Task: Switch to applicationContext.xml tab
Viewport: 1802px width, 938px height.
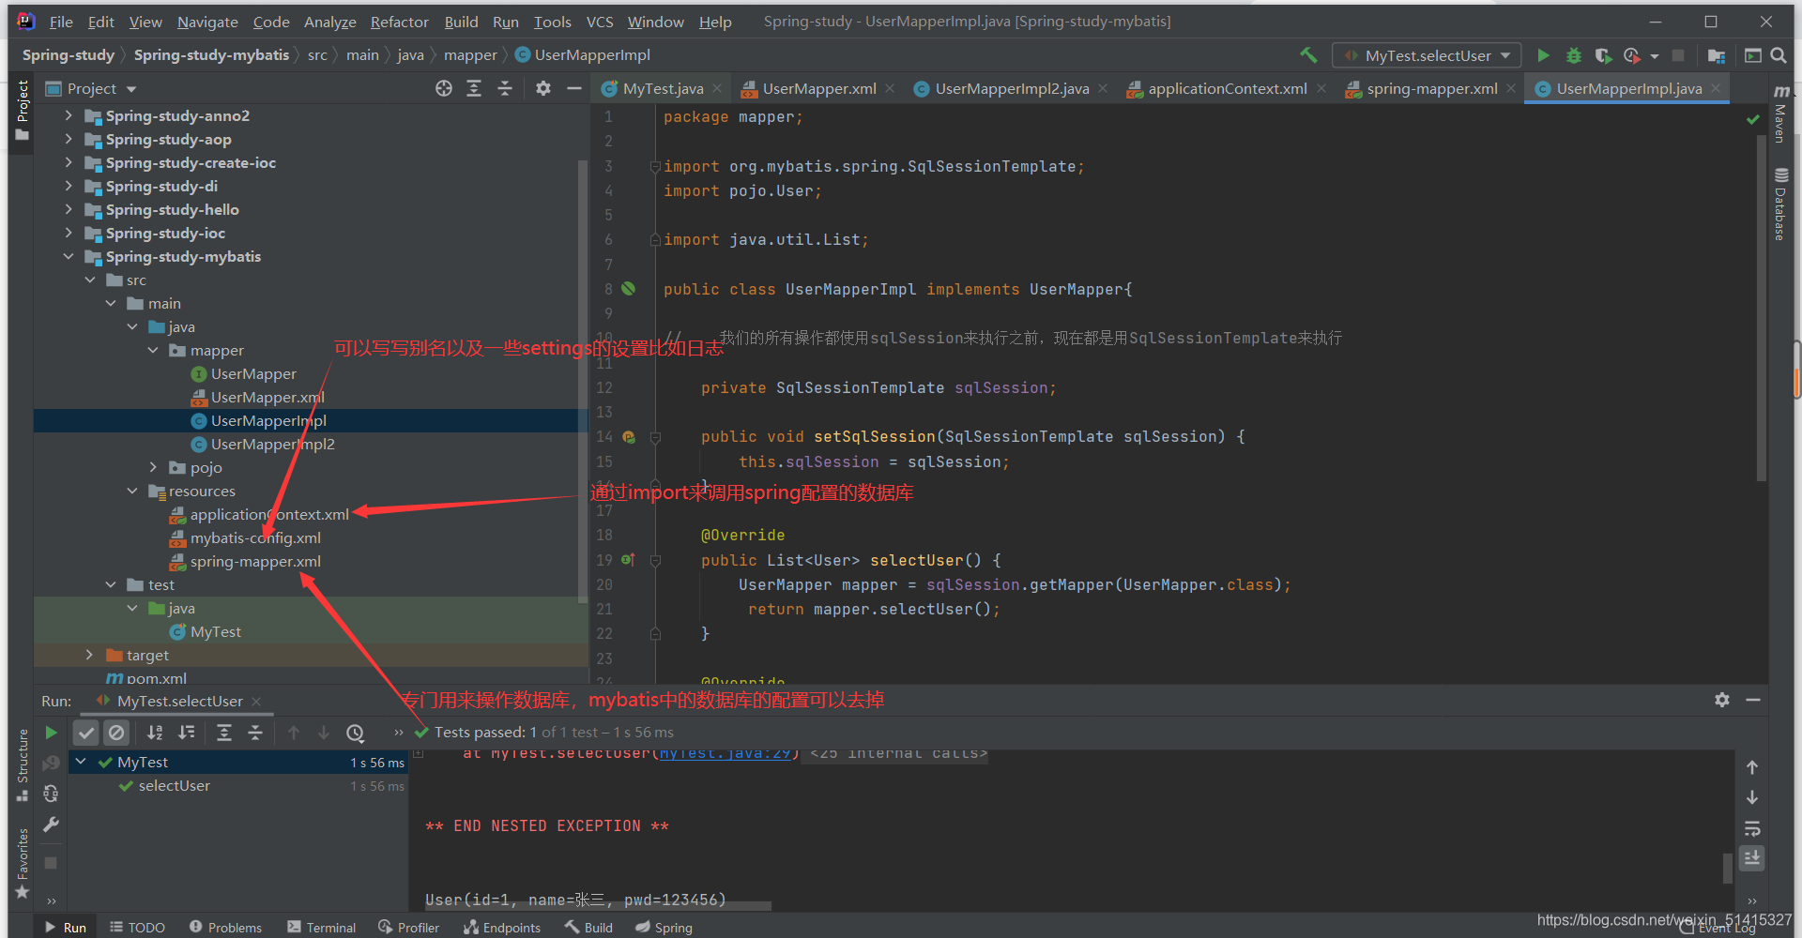Action: [x=1227, y=88]
